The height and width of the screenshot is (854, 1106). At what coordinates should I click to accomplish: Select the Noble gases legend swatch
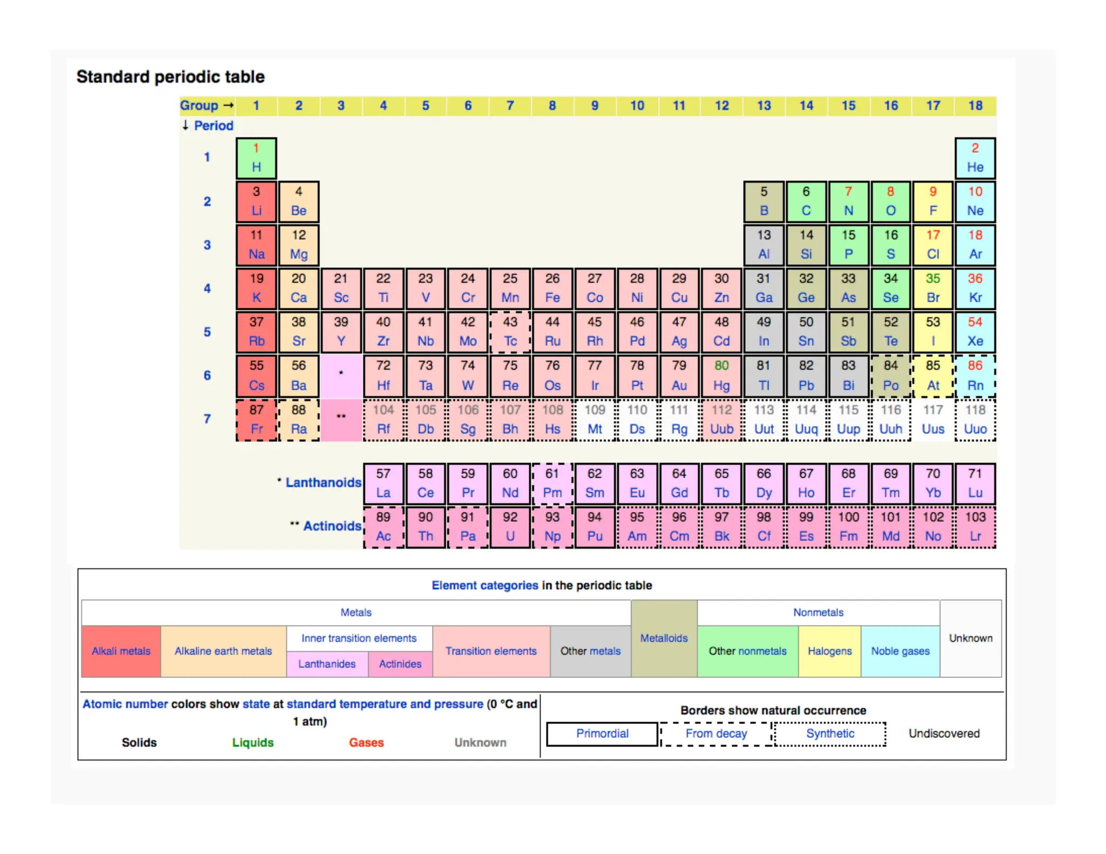point(900,652)
